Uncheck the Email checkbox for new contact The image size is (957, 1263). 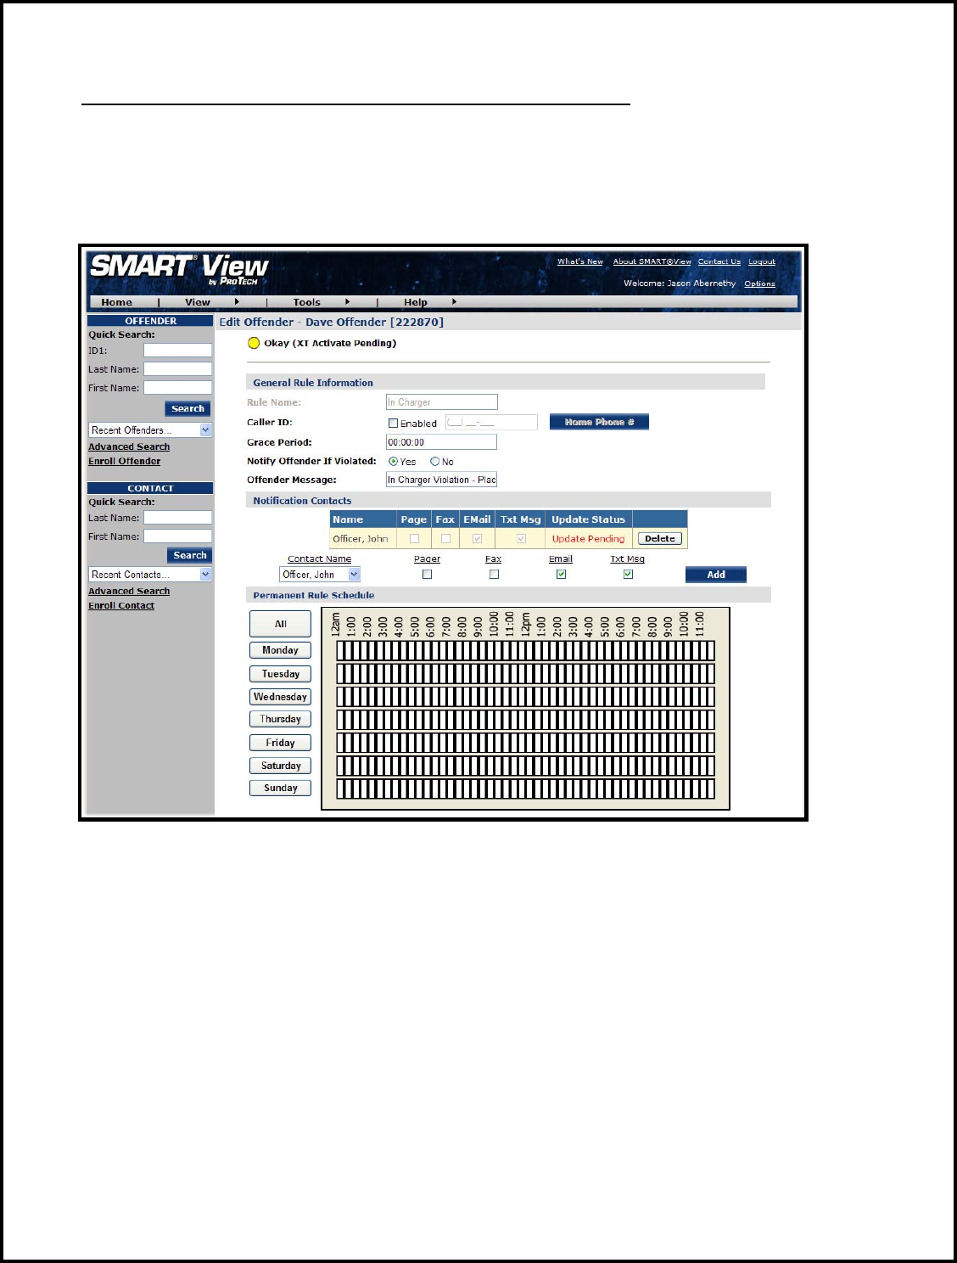(561, 575)
